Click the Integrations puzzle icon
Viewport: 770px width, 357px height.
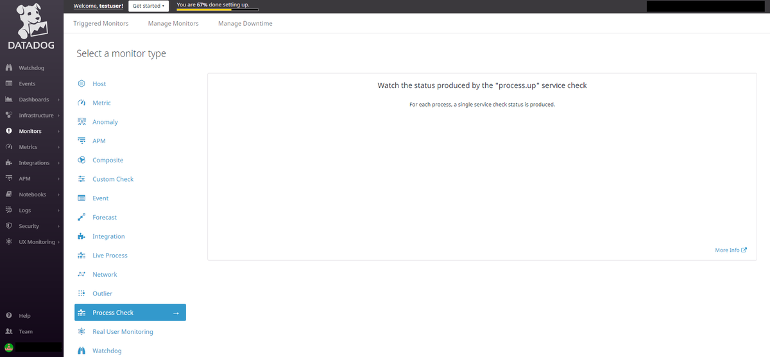click(x=9, y=163)
